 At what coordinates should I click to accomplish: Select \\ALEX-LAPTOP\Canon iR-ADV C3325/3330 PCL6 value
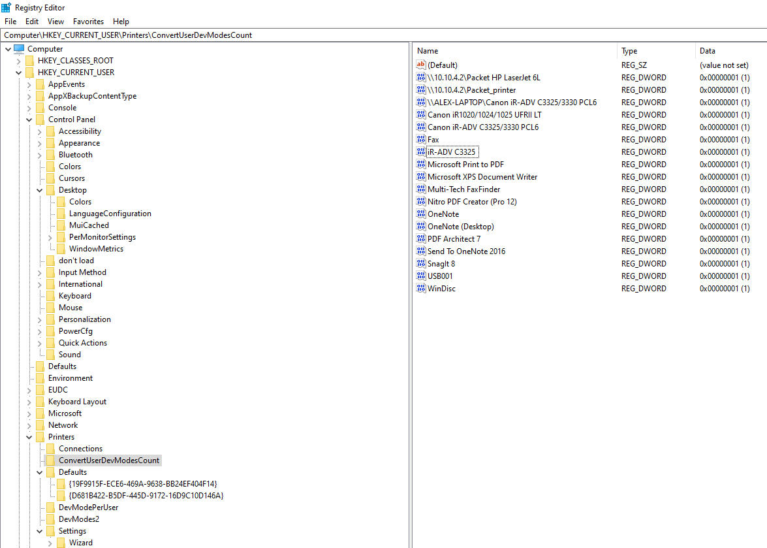[x=512, y=103]
